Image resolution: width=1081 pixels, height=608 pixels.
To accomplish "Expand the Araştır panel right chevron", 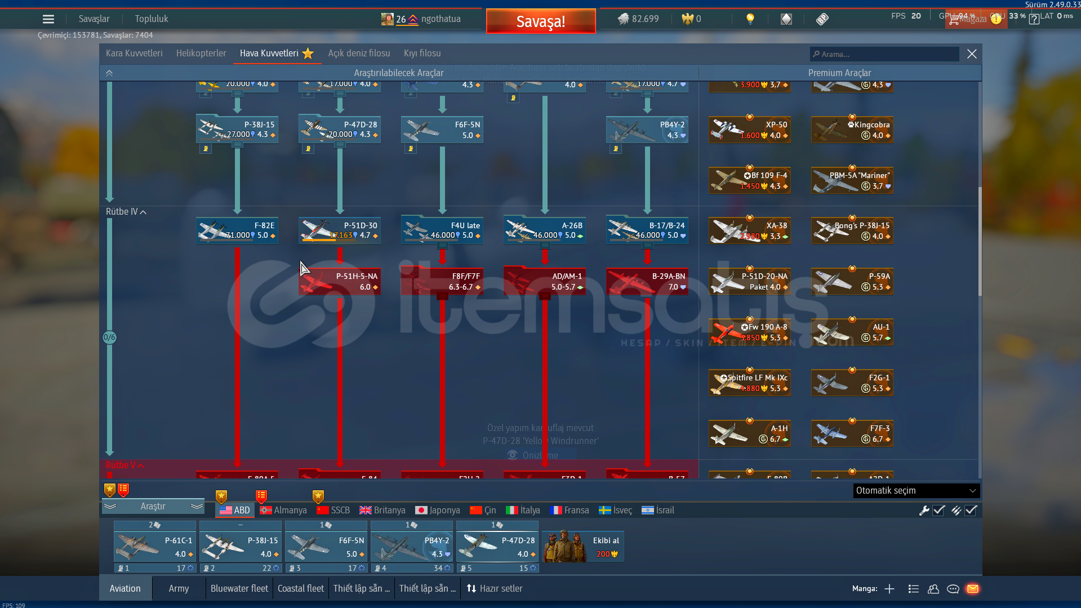I will point(197,507).
